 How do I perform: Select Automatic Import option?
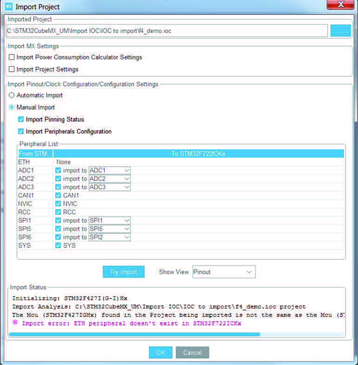point(12,95)
